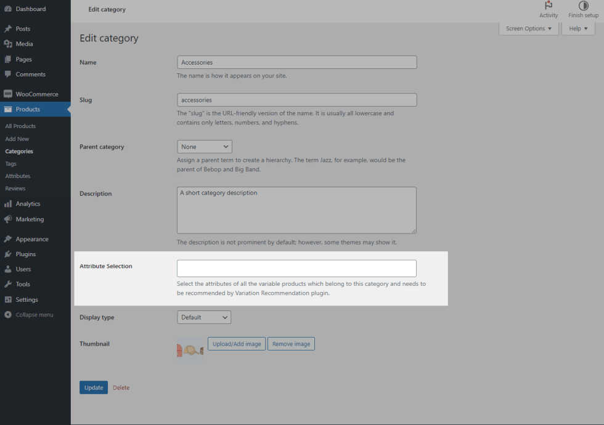
Task: Expand the Screen Options panel
Action: 529,28
